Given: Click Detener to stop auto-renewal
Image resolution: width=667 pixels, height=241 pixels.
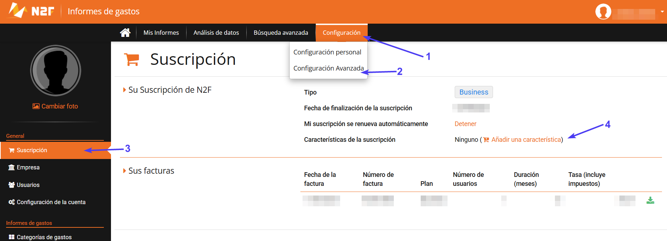Looking at the screenshot, I should click(x=465, y=124).
